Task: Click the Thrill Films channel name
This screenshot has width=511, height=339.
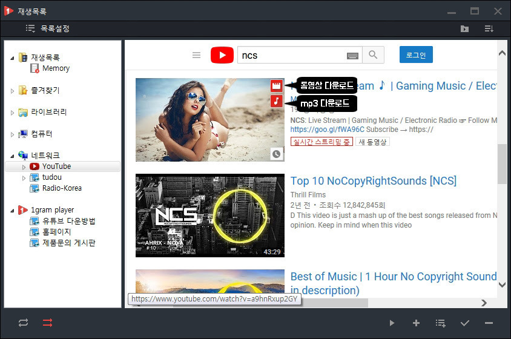Action: [x=308, y=194]
